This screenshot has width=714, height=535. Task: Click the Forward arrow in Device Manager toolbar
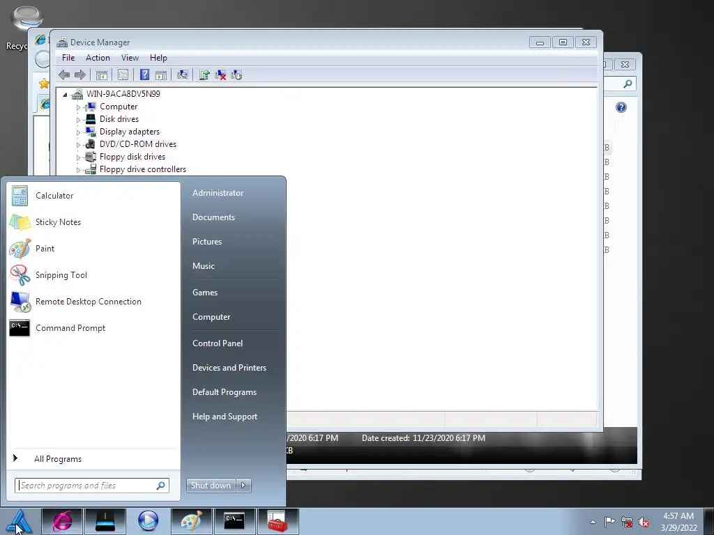coord(80,75)
